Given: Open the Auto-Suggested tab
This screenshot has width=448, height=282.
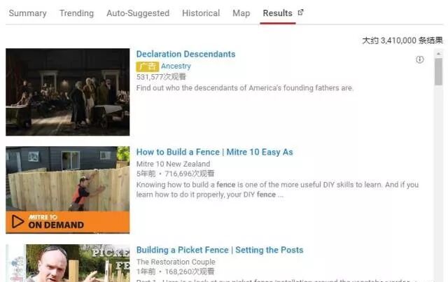Looking at the screenshot, I should coord(138,13).
